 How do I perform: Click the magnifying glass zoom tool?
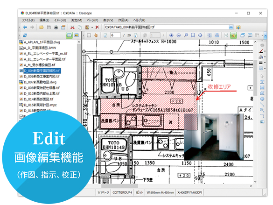coord(186,35)
